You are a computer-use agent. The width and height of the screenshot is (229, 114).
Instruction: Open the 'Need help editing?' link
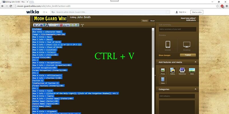188,18
